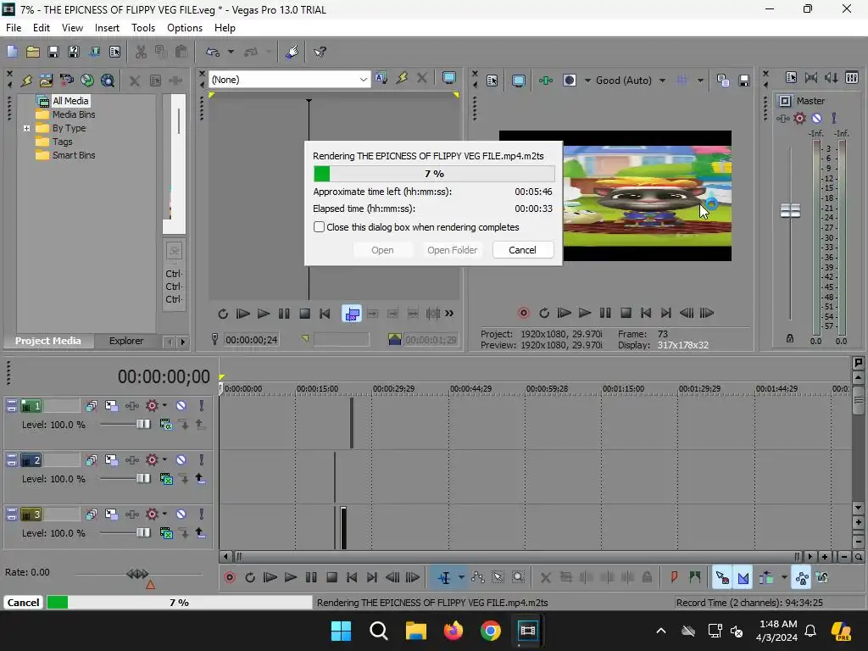Click the Open button in render dialog
The width and height of the screenshot is (868, 651).
click(x=382, y=250)
